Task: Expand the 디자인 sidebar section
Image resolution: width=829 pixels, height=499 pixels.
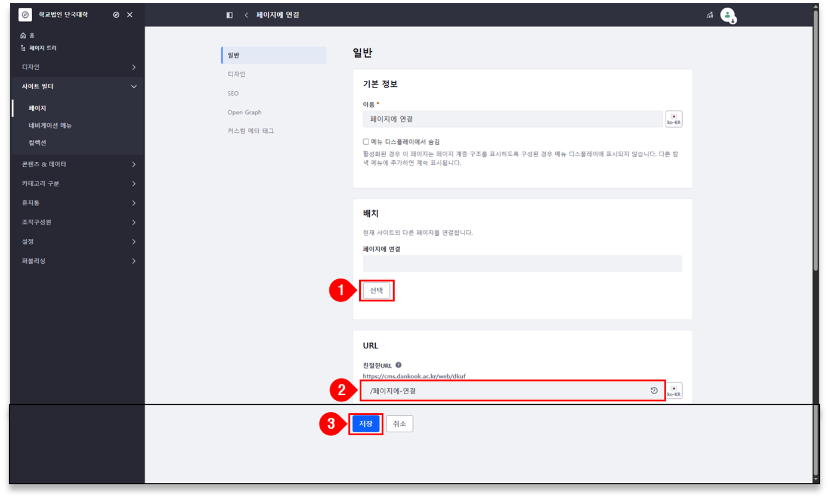Action: click(x=76, y=67)
